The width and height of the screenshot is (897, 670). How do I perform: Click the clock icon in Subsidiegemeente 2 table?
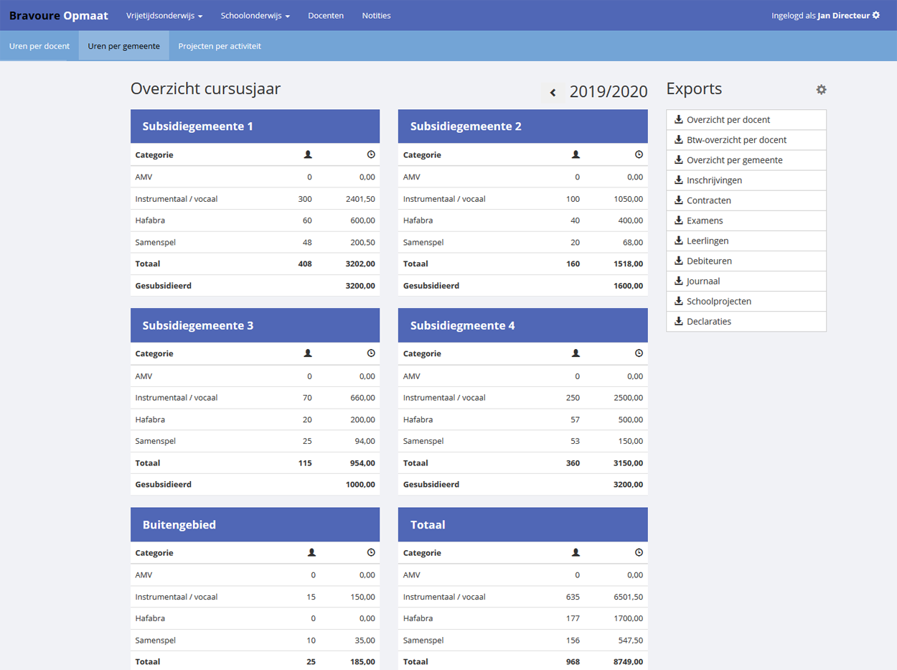point(639,154)
